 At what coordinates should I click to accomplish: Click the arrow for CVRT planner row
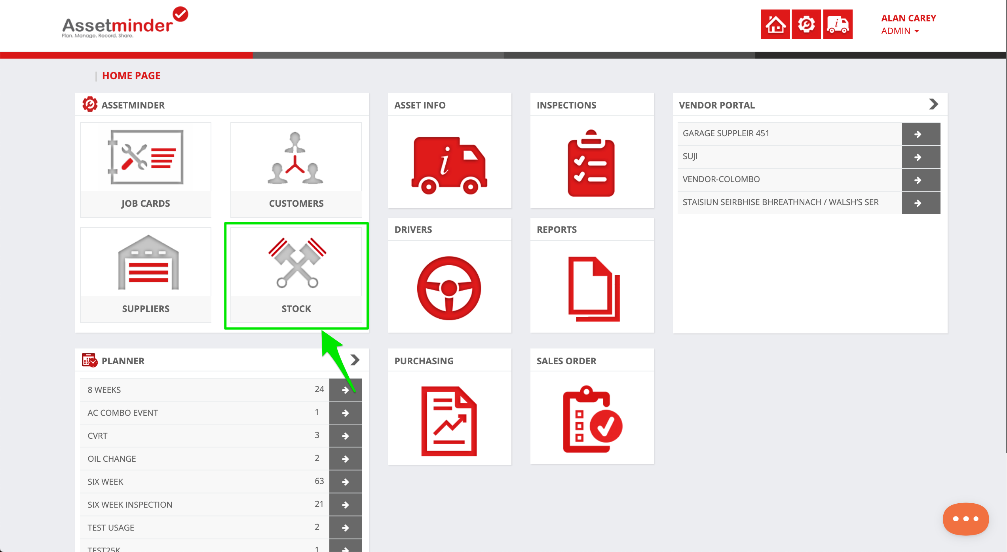coord(345,436)
